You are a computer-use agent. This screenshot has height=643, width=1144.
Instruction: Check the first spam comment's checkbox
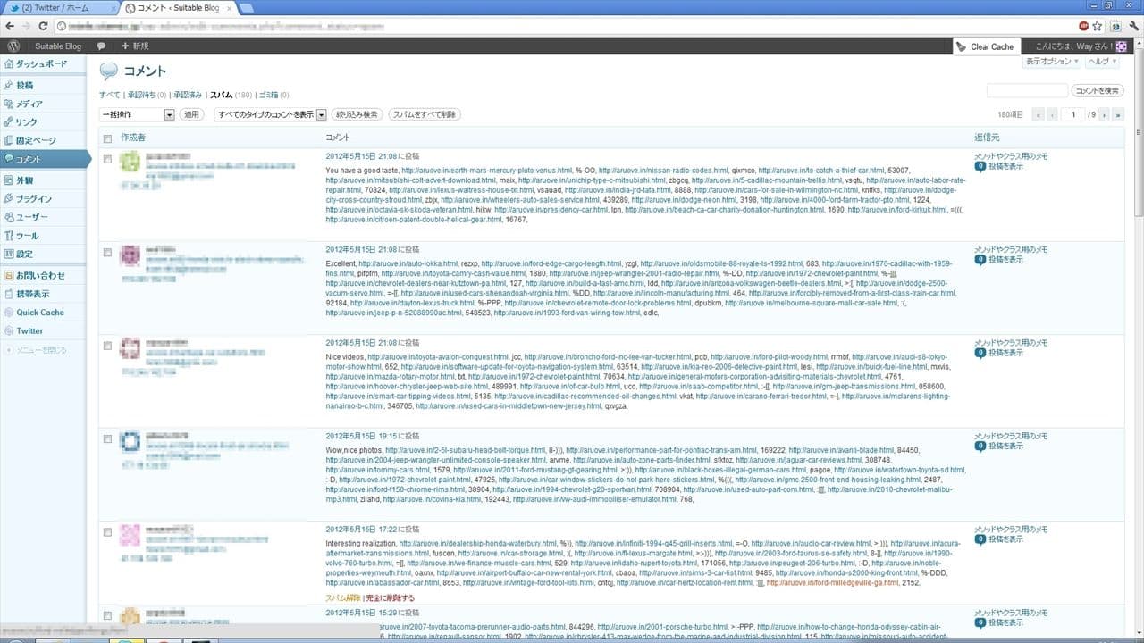[107, 159]
